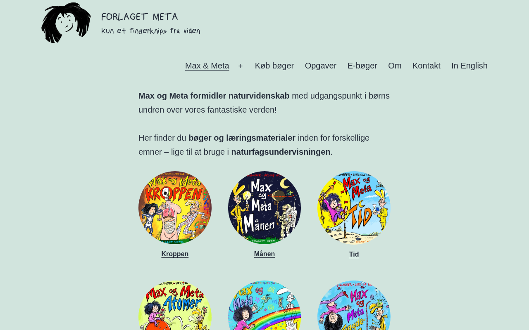Open the Tid book cover image
The width and height of the screenshot is (529, 330).
354,207
